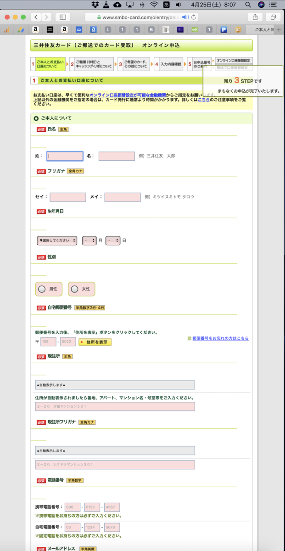Click step 3 ご希望のカード、その他について

134,64
